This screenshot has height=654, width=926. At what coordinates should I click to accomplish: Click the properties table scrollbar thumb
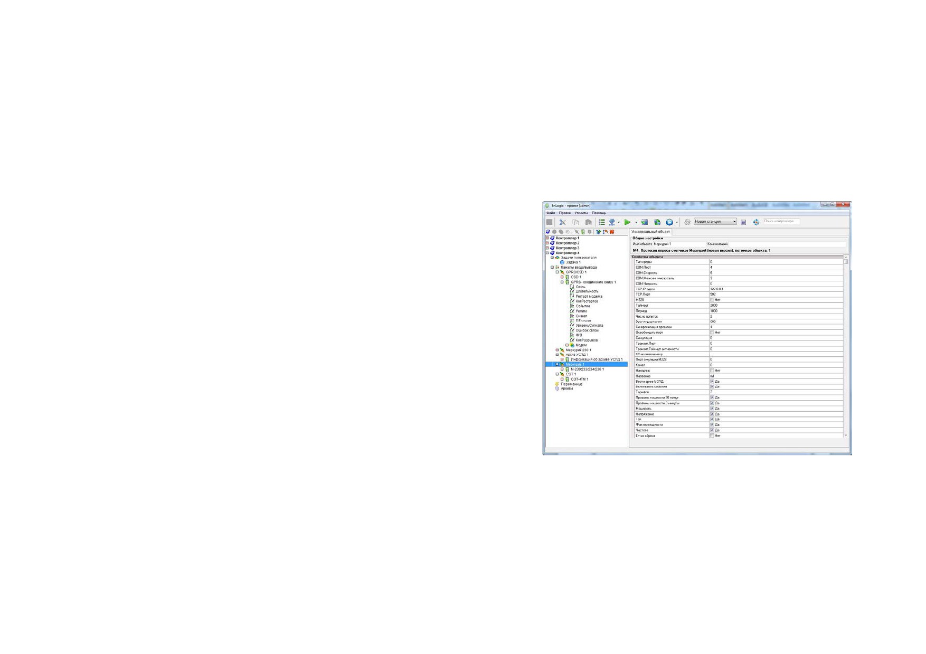tap(846, 262)
